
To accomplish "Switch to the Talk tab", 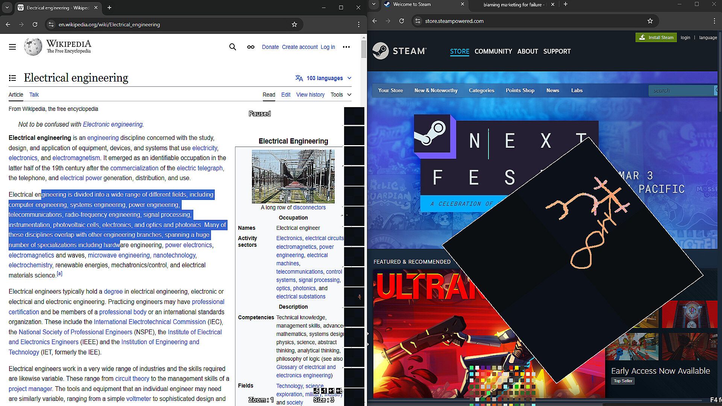I will coord(34,95).
